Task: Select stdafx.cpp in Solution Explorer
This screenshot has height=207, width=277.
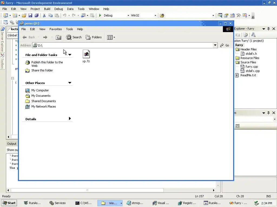Action: 250,71
